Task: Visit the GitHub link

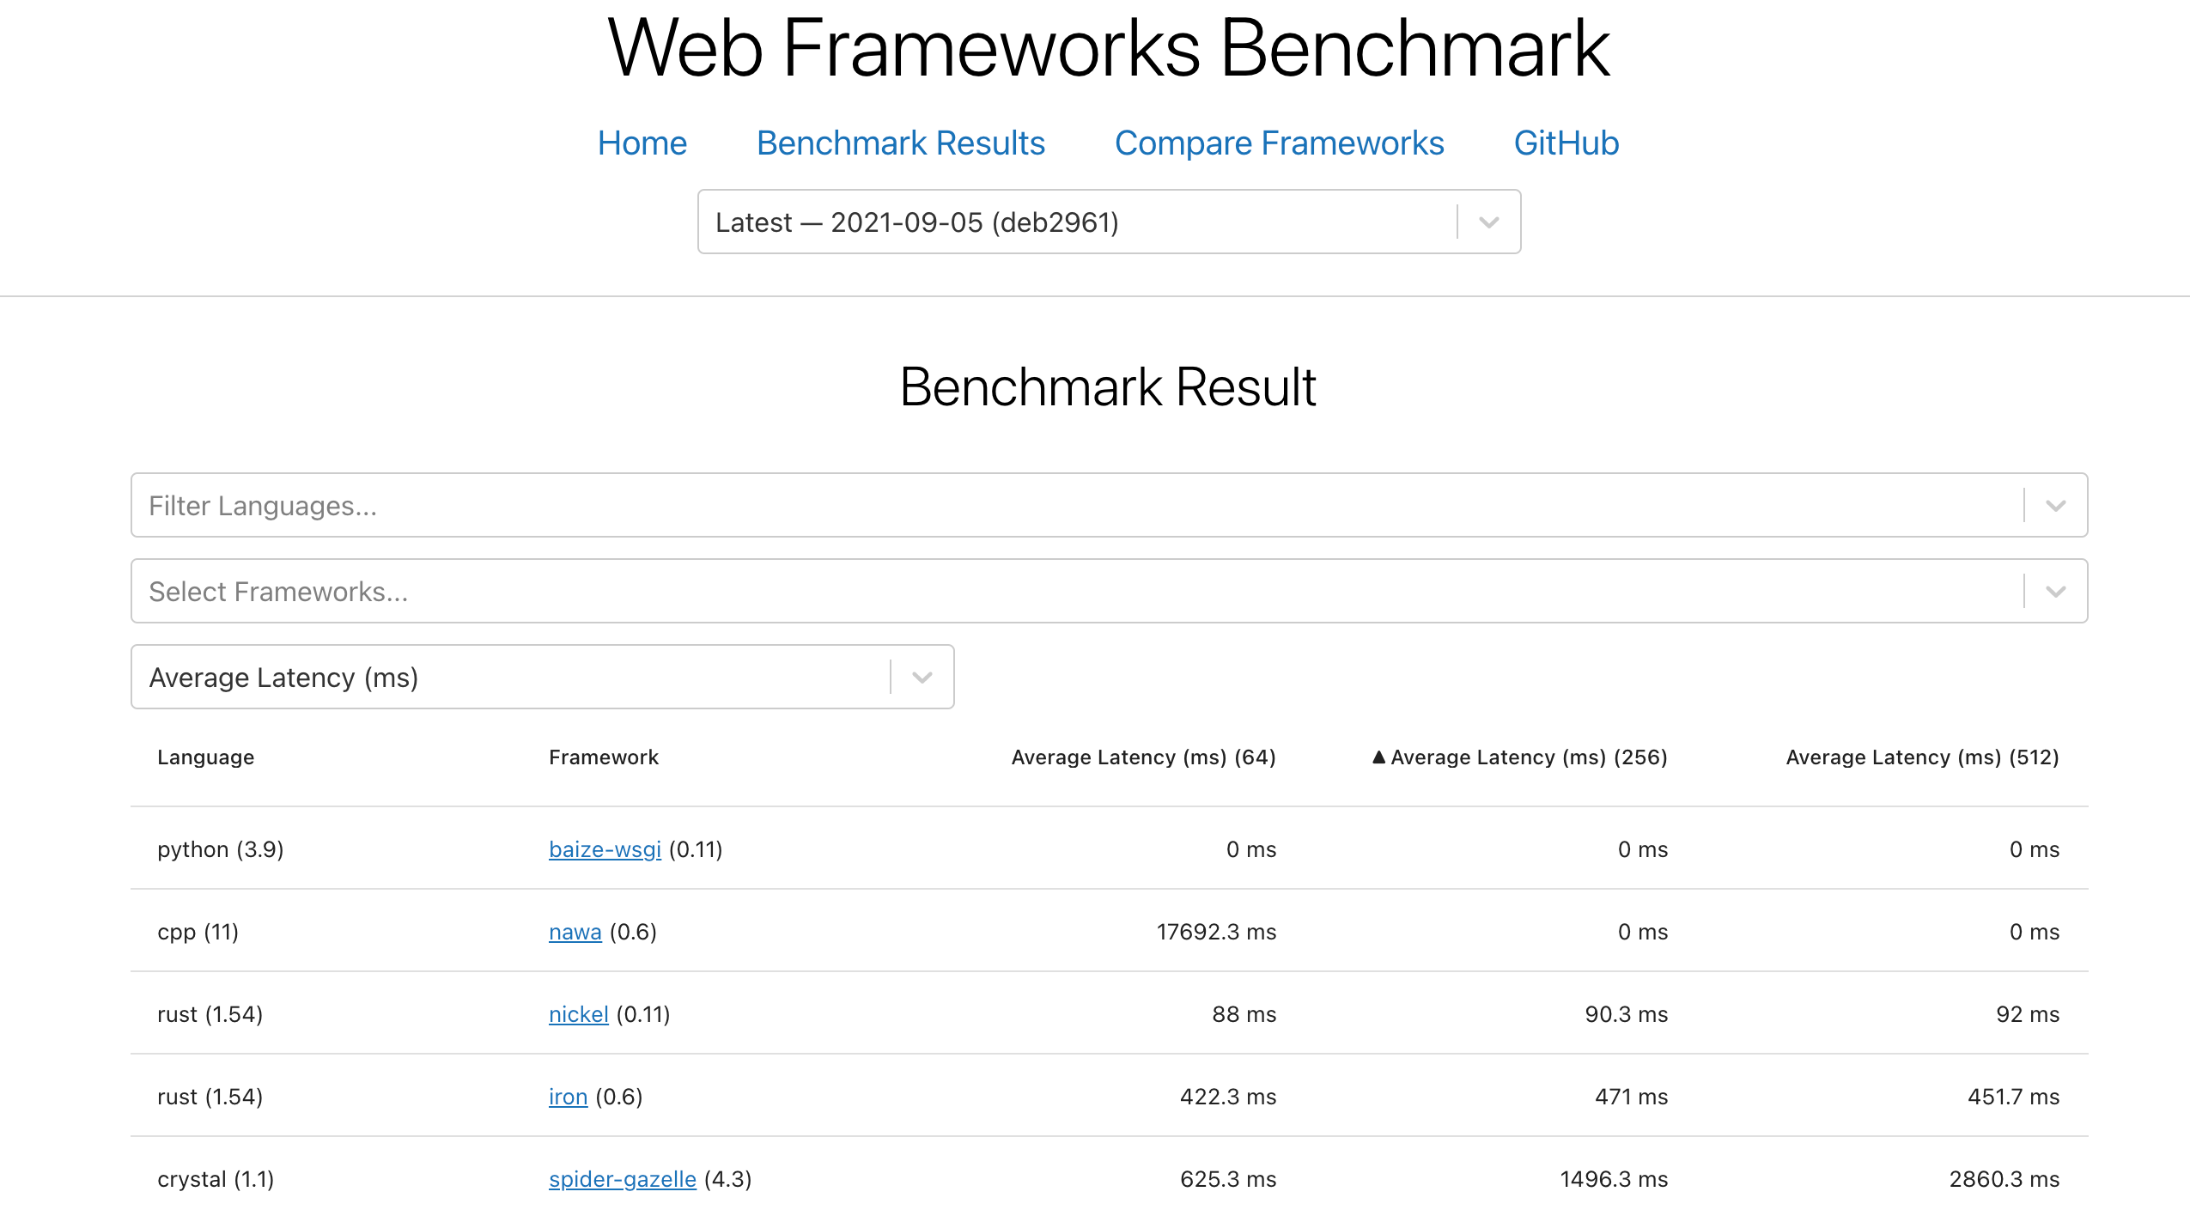Action: click(1566, 143)
